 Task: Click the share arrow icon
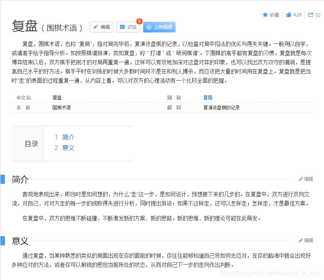coord(311,14)
